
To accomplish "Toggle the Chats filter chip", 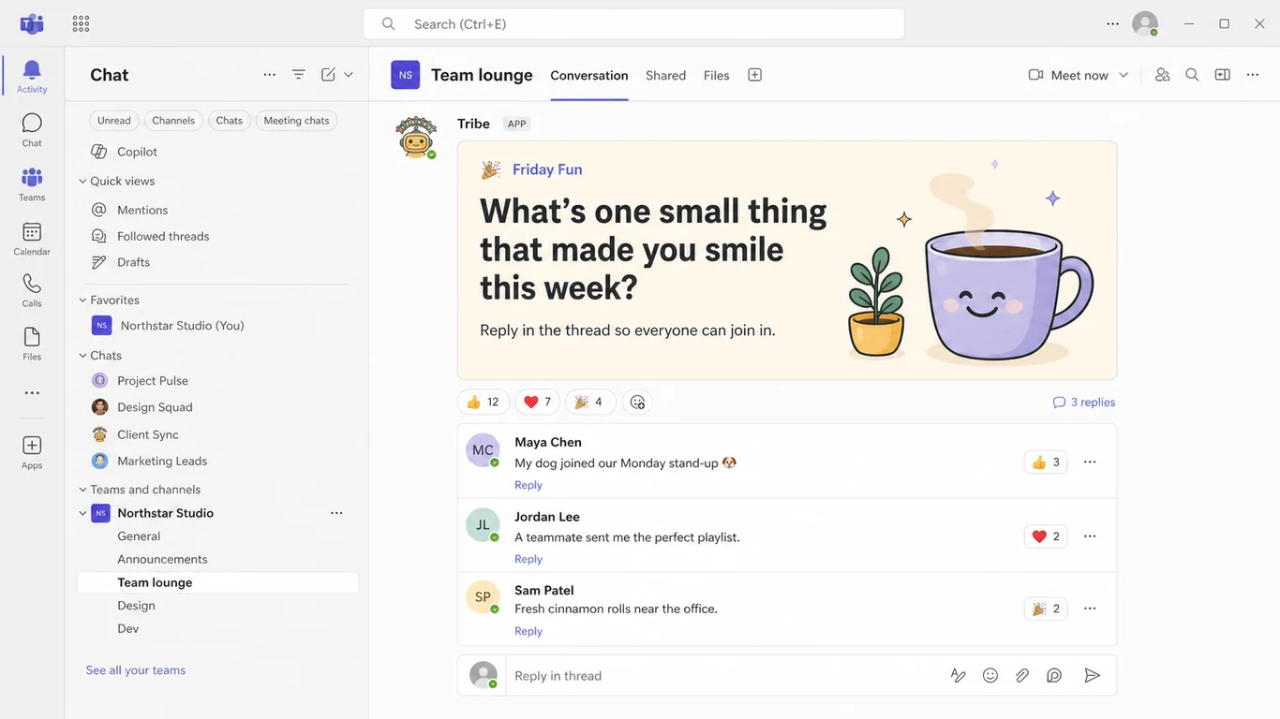I will tap(230, 121).
